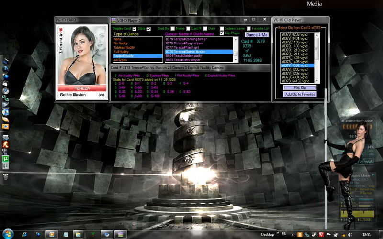Select 'None' in Type of Dance list
Screen dimensions: 383x239
(x=138, y=39)
